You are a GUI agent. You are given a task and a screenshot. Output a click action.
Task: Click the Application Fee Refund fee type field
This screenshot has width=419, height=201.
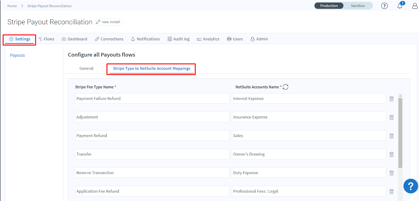click(152, 191)
